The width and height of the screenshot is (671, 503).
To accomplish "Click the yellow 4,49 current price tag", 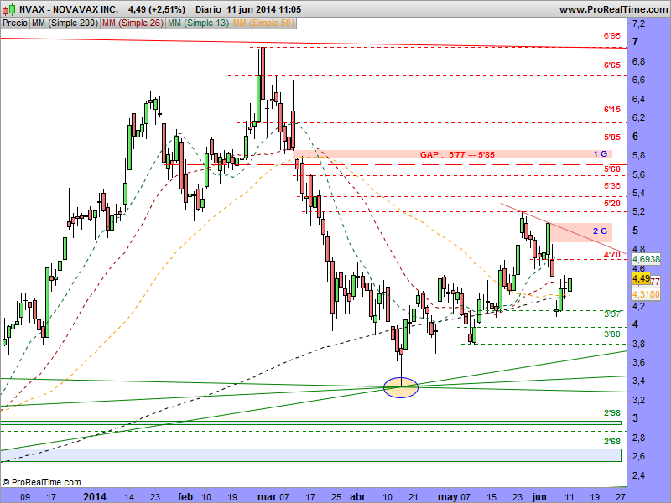I will [641, 279].
